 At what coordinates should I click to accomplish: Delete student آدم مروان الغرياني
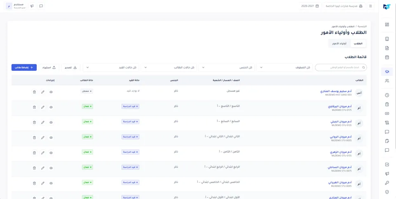[x=34, y=183]
